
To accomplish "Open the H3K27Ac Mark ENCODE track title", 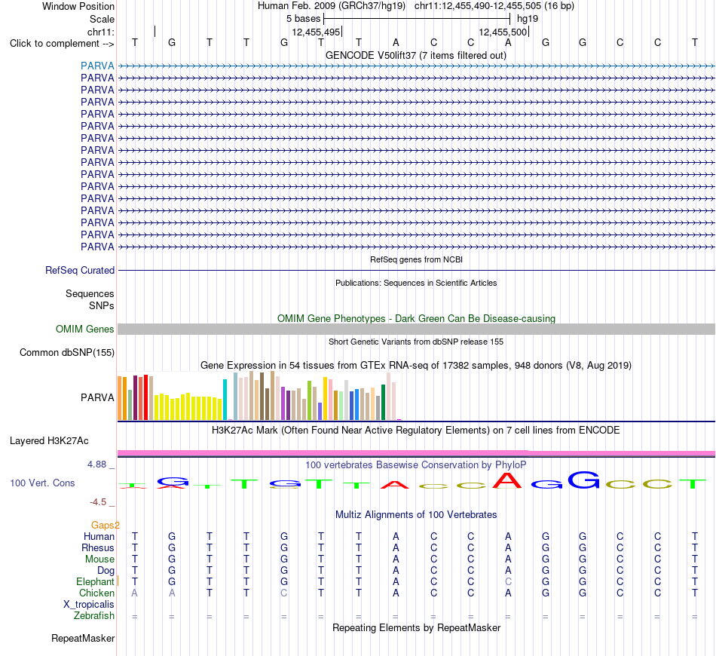I will click(415, 431).
